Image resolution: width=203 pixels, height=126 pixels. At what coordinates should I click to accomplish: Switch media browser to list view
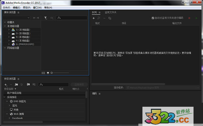pos(43,73)
